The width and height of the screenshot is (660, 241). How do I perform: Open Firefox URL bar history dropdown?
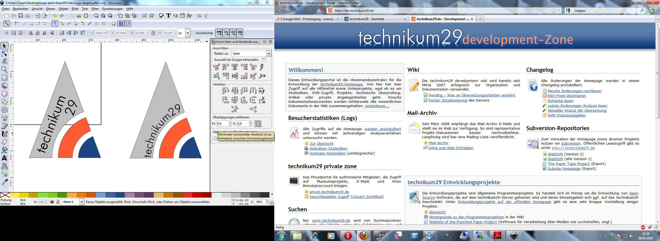[x=559, y=11]
